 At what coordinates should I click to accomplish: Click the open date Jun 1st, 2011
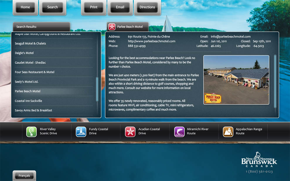[x=219, y=41]
